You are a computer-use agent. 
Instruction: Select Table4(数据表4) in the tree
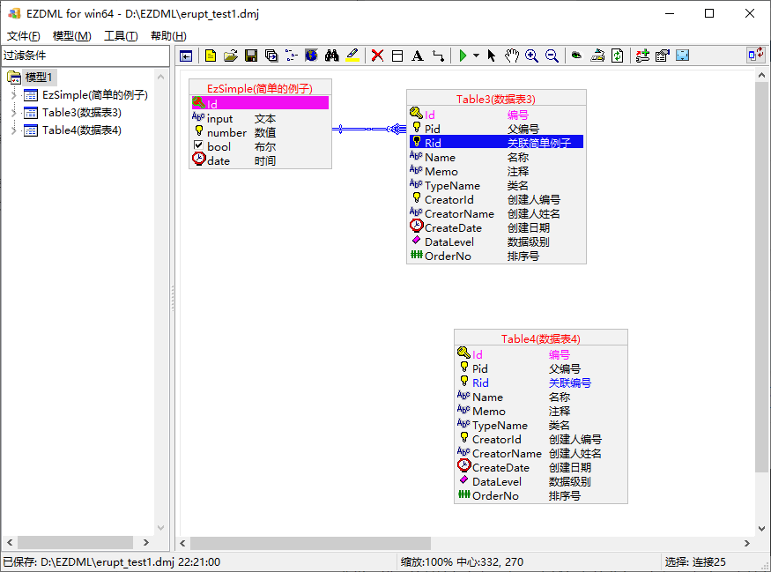82,130
